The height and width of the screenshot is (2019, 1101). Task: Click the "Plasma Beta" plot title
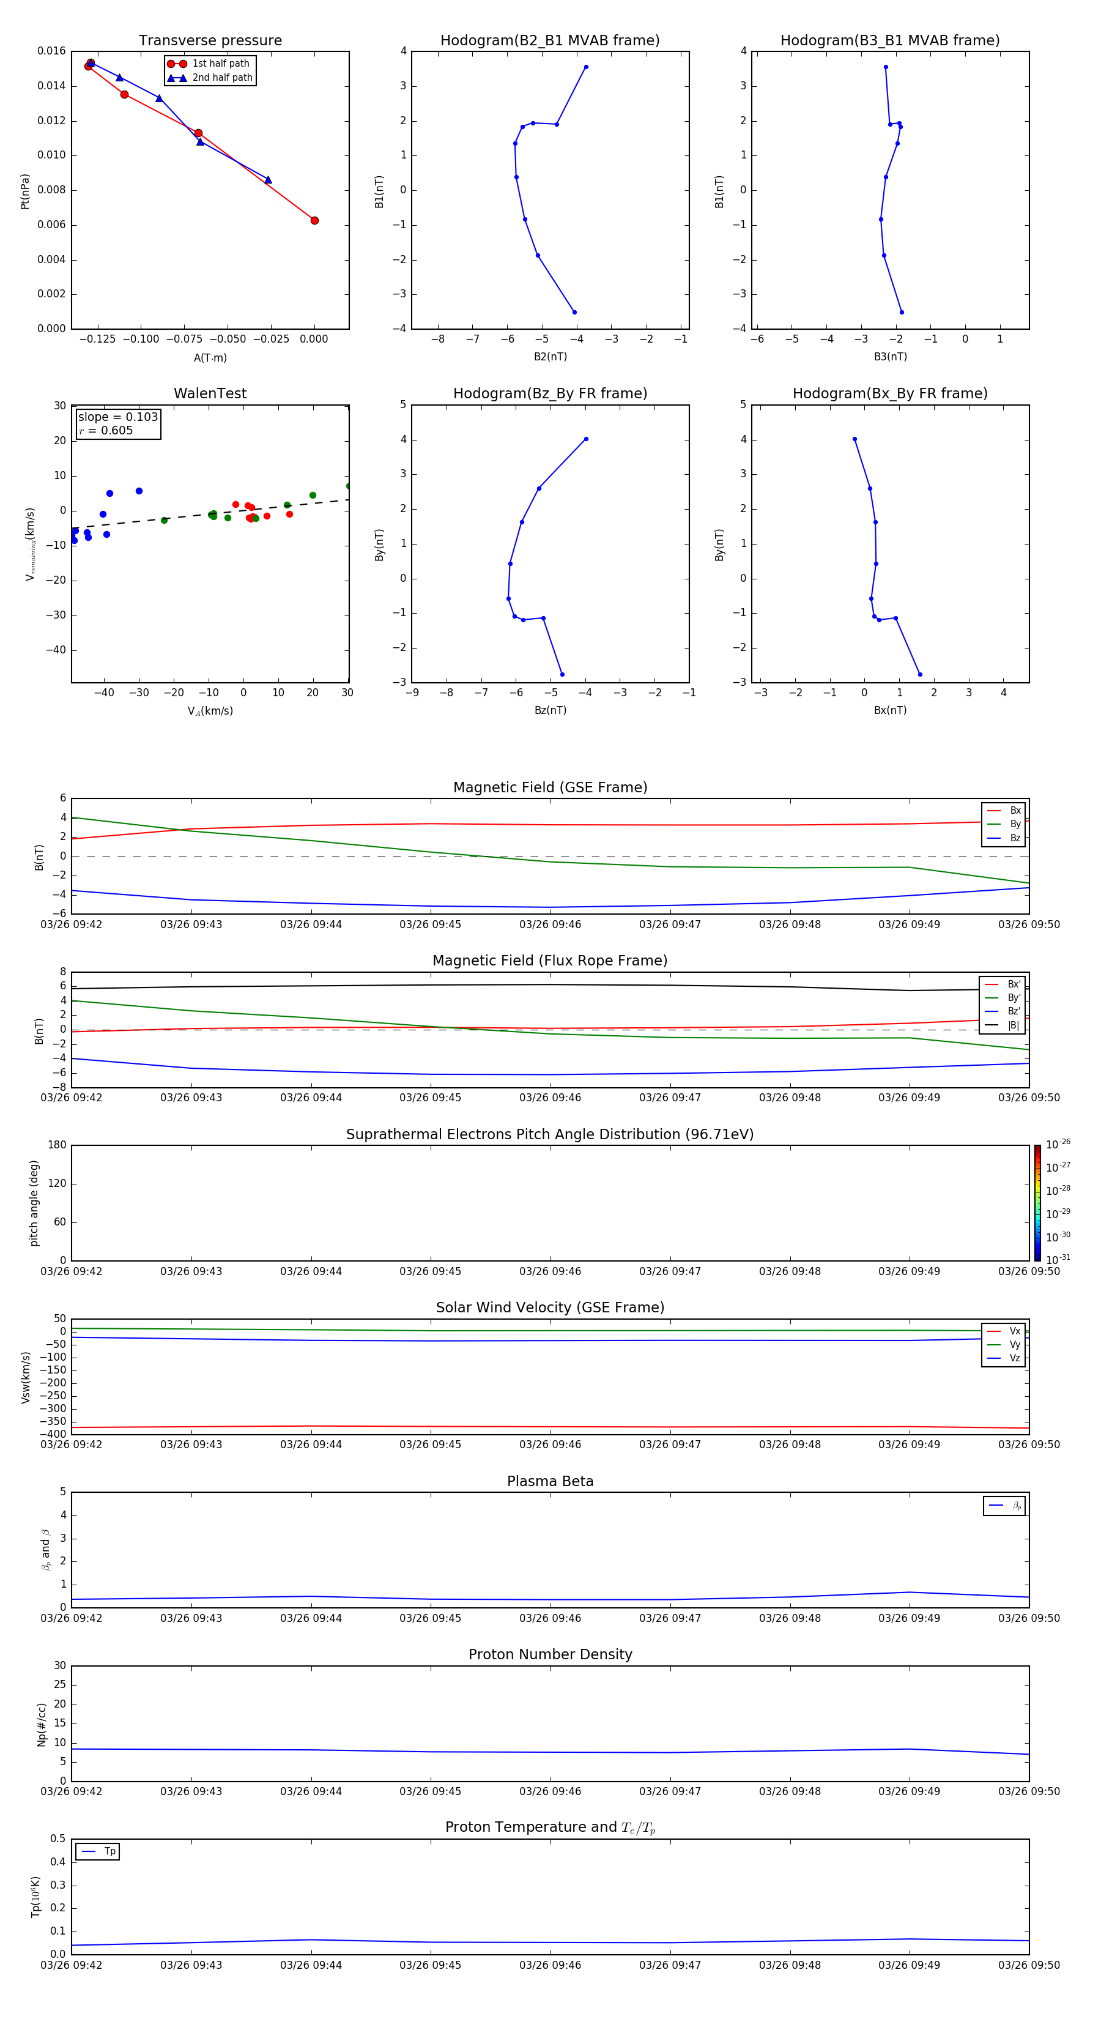(550, 1482)
